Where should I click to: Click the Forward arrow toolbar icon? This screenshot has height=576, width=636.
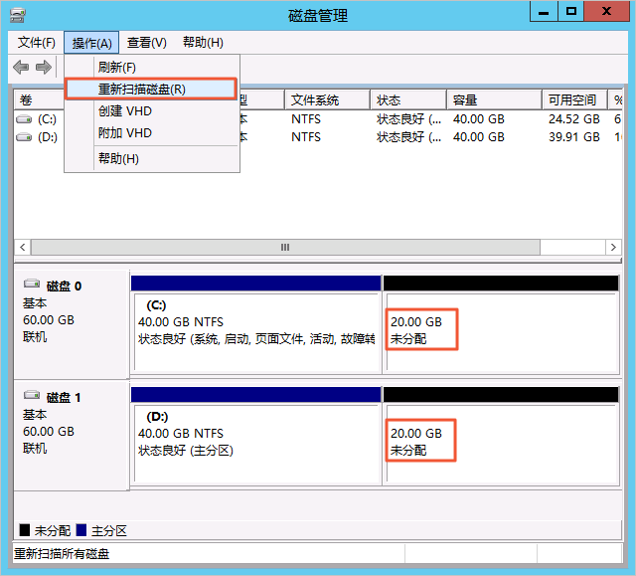43,67
